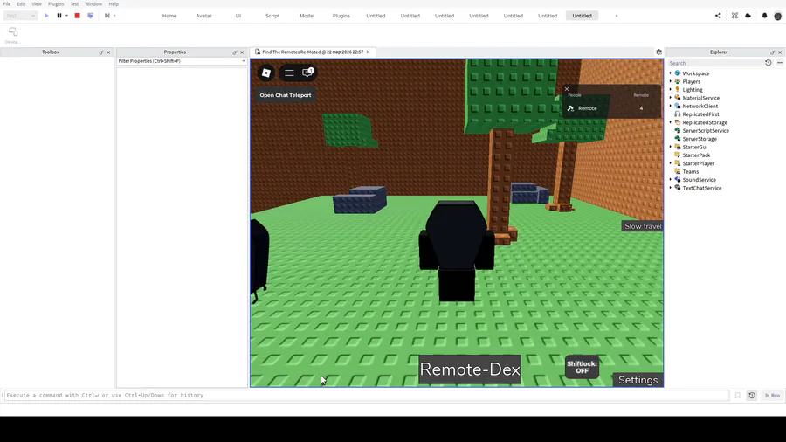The width and height of the screenshot is (786, 442).
Task: Open the user avatar profile icon
Action: [777, 16]
